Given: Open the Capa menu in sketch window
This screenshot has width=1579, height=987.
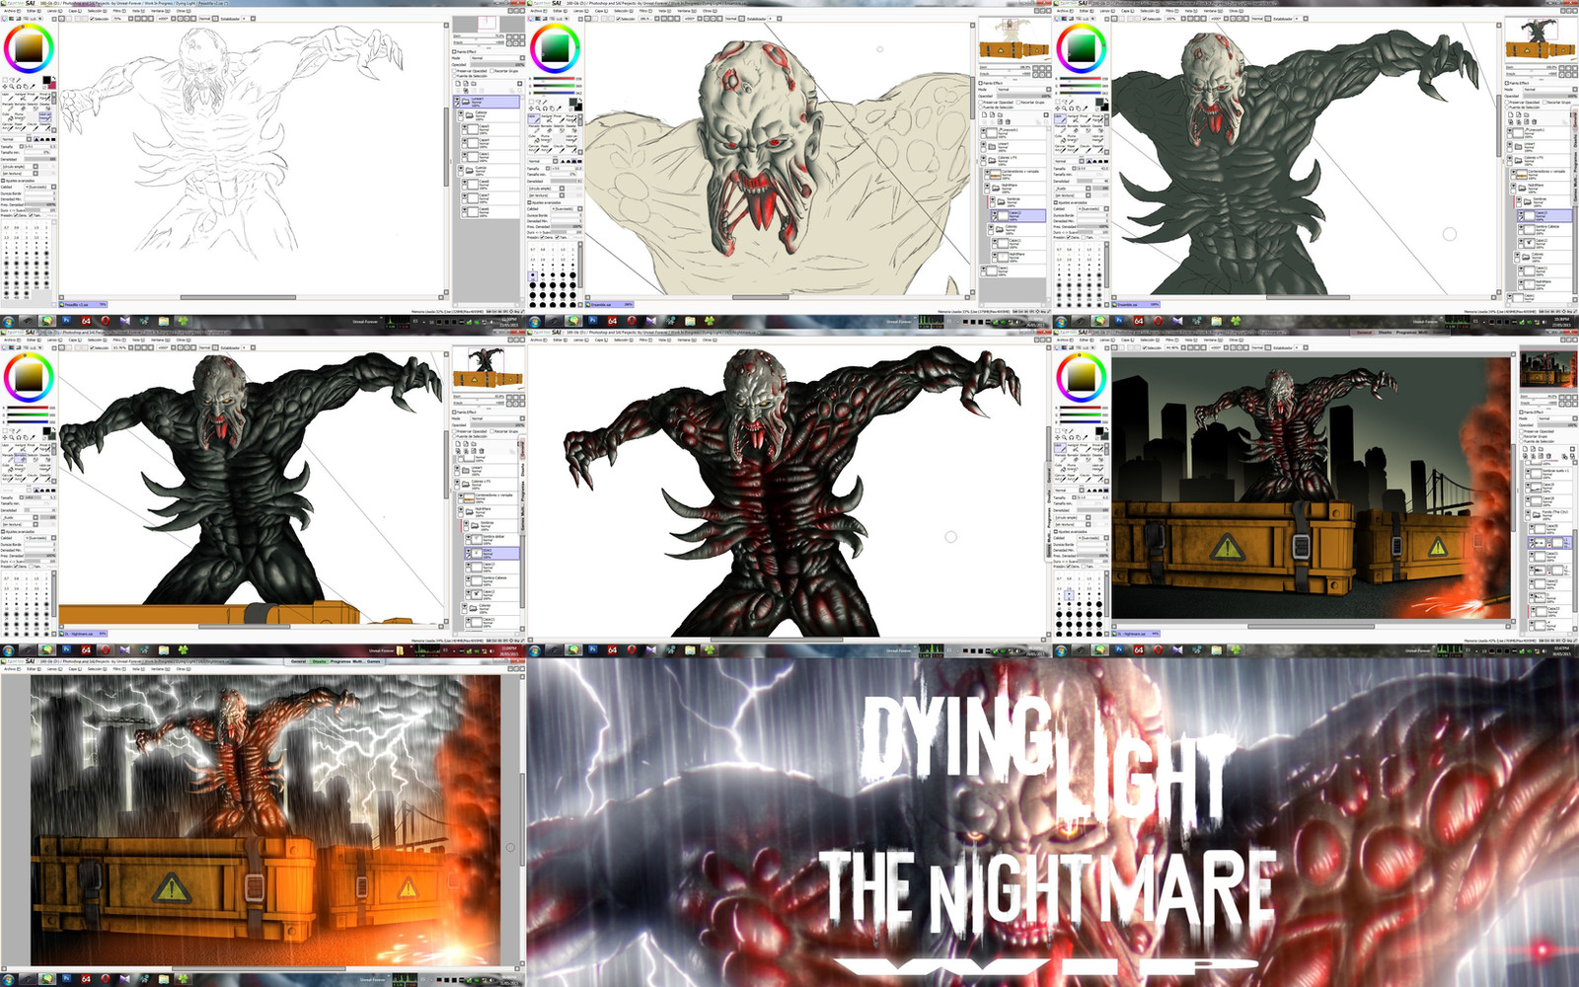Looking at the screenshot, I should point(75,11).
